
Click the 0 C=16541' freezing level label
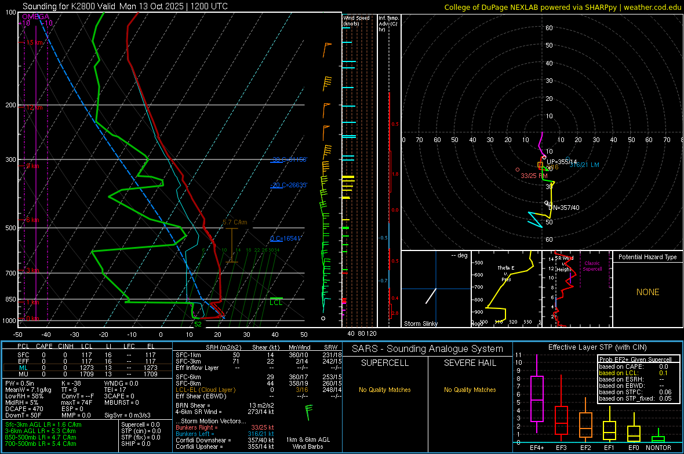point(285,238)
